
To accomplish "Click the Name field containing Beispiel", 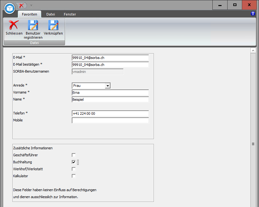I will pos(110,100).
